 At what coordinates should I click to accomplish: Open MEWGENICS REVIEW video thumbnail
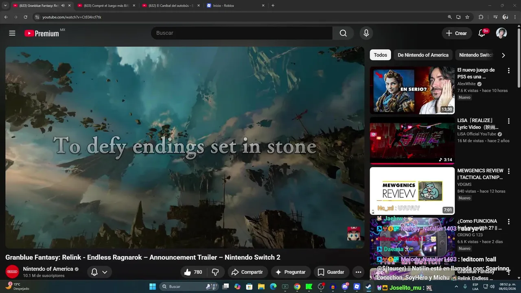[412, 191]
